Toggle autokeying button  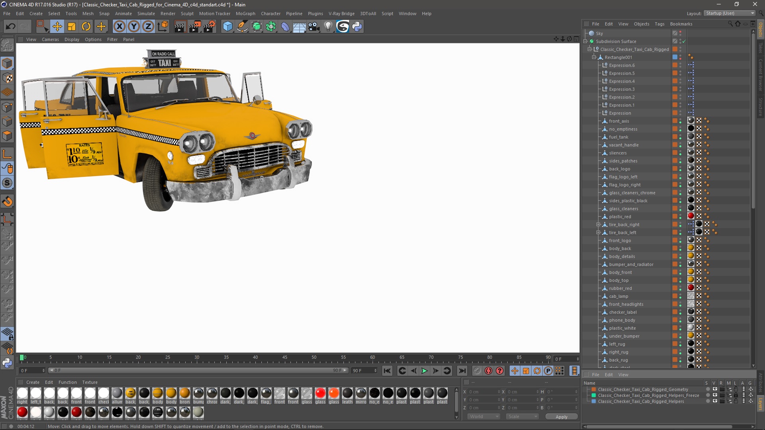coord(488,371)
